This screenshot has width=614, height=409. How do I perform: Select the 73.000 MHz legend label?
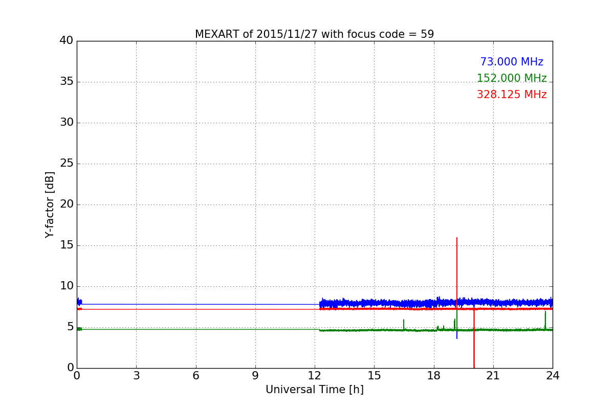click(x=512, y=62)
